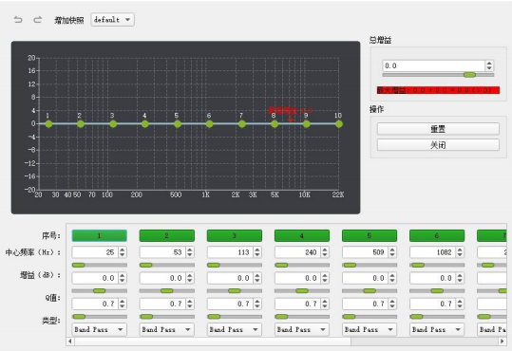Click band 4 gain slider handle

[302, 290]
